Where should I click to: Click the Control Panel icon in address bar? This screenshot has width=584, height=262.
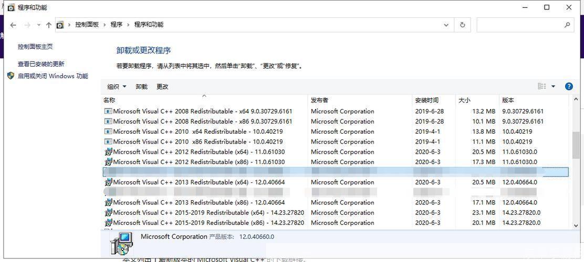(x=60, y=25)
